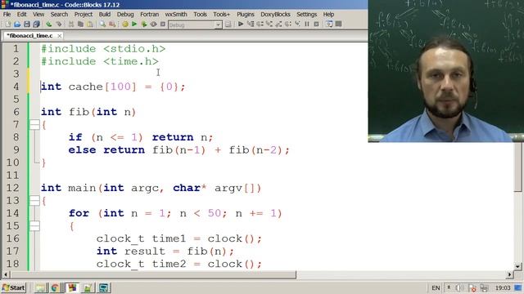
Task: Click the EN language indicator
Action: [436, 288]
